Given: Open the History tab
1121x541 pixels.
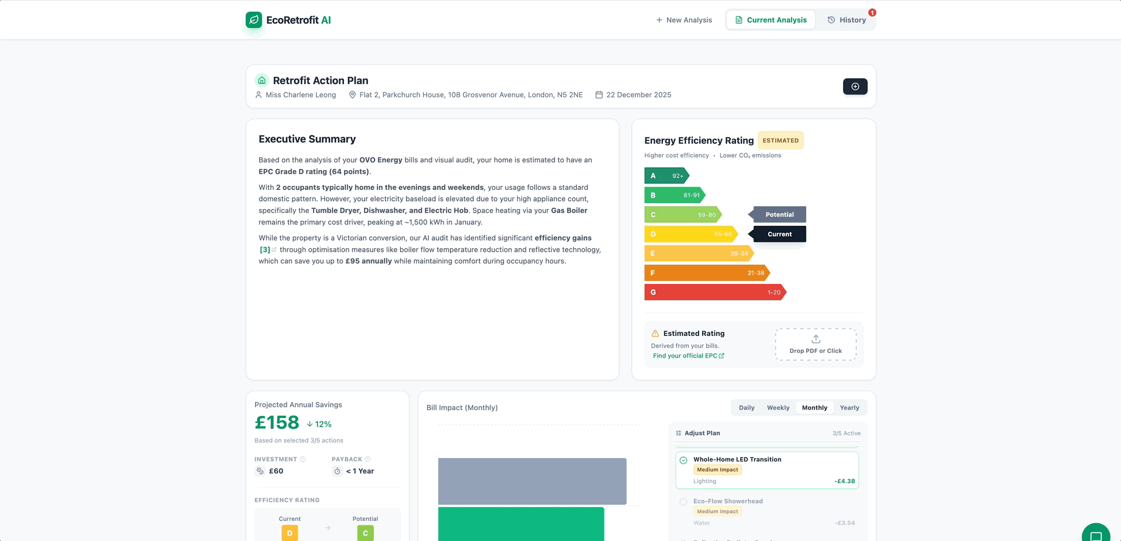Looking at the screenshot, I should (847, 20).
